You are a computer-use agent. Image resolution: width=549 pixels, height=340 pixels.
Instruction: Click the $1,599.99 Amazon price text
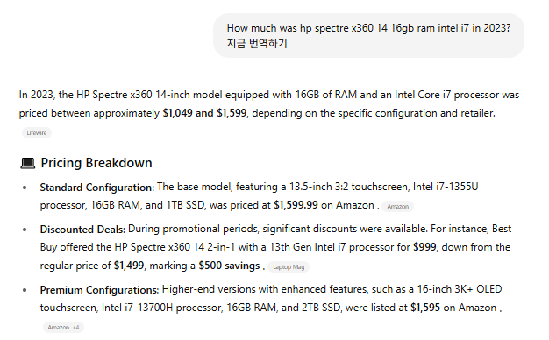296,205
